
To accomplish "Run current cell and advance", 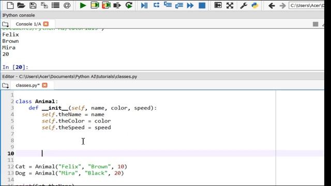I will click(x=106, y=6).
